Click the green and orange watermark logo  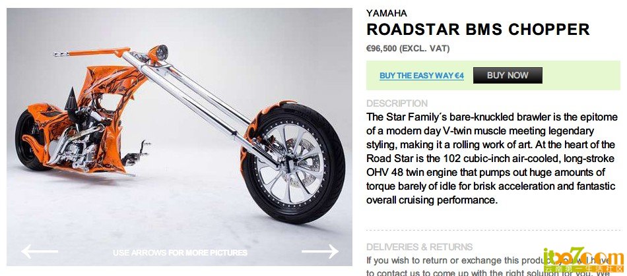pyautogui.click(x=583, y=260)
